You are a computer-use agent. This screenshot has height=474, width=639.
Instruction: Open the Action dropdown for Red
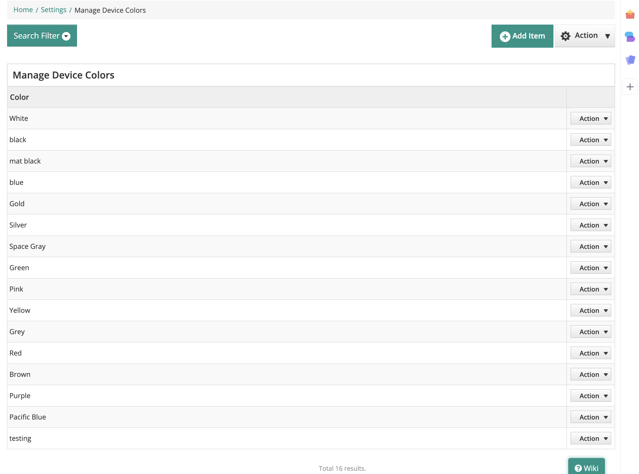tap(590, 353)
